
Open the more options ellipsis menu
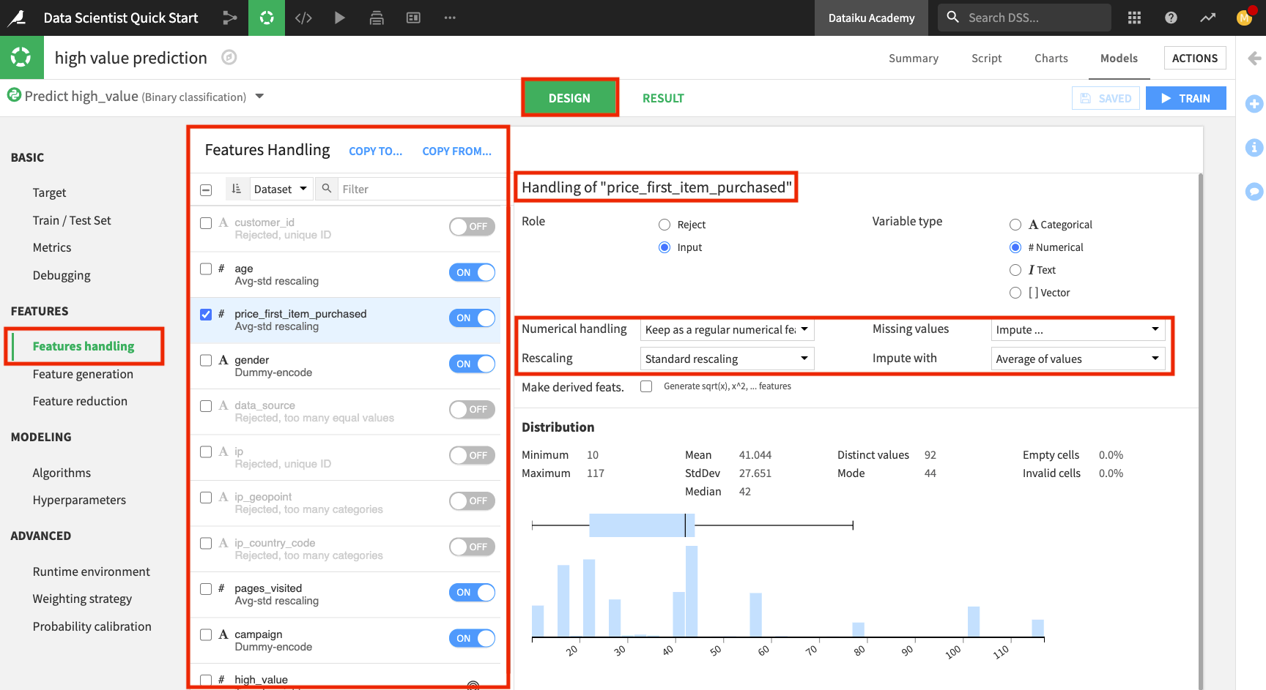pos(450,18)
